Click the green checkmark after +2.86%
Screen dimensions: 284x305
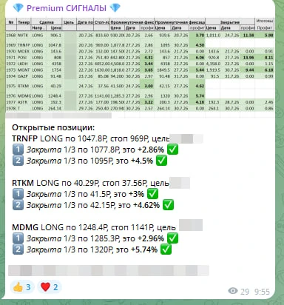pos(172,150)
